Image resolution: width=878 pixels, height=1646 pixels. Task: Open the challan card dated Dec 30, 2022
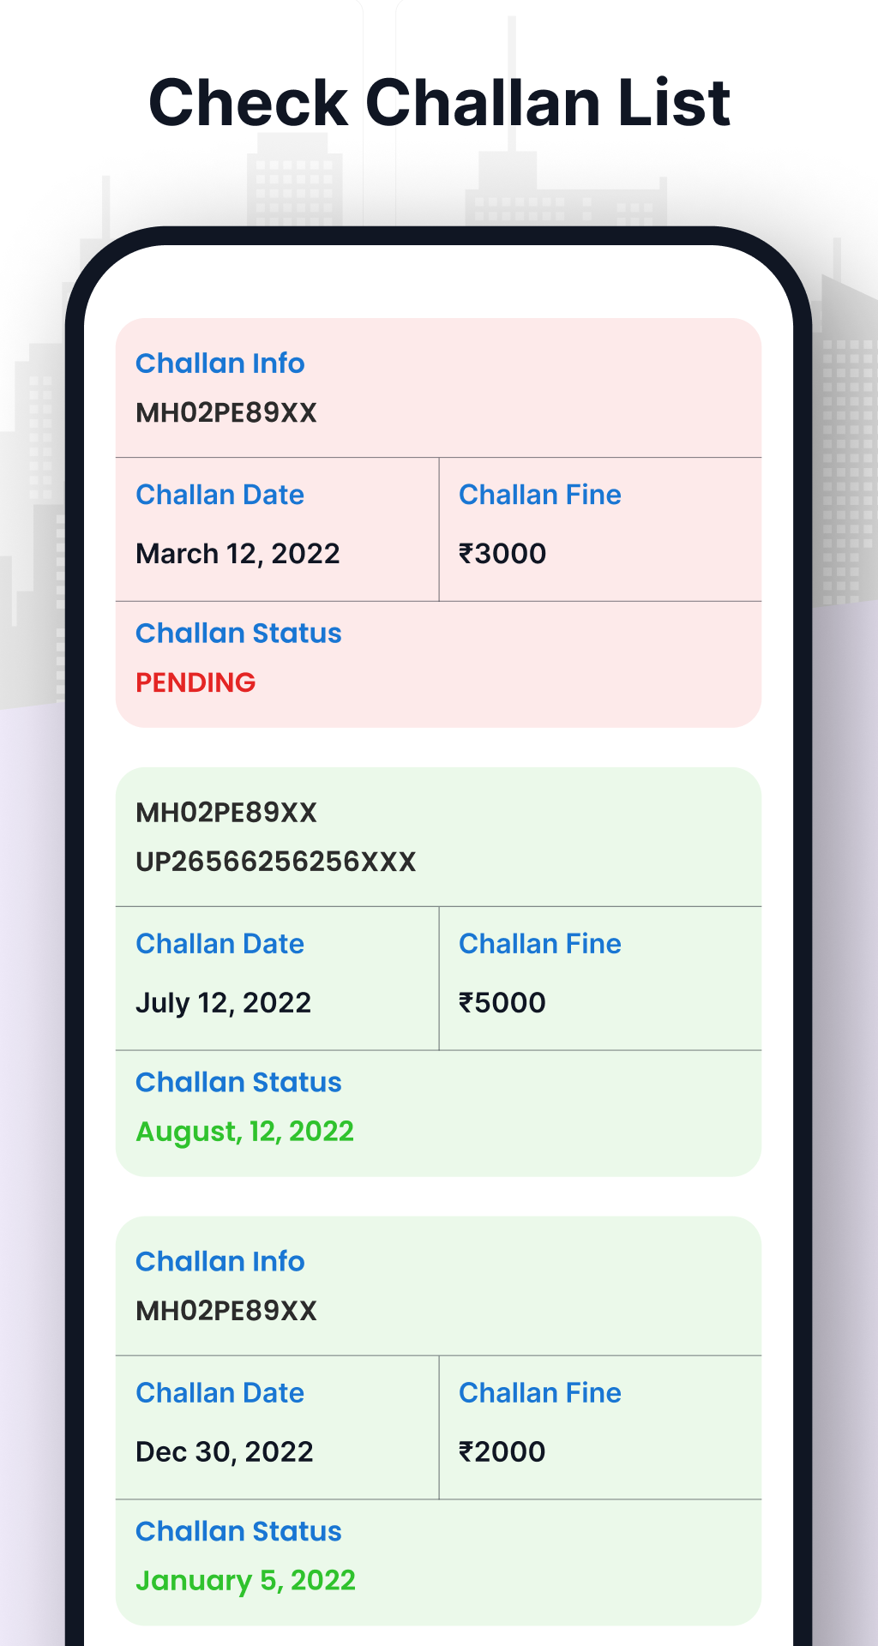[x=438, y=1421]
